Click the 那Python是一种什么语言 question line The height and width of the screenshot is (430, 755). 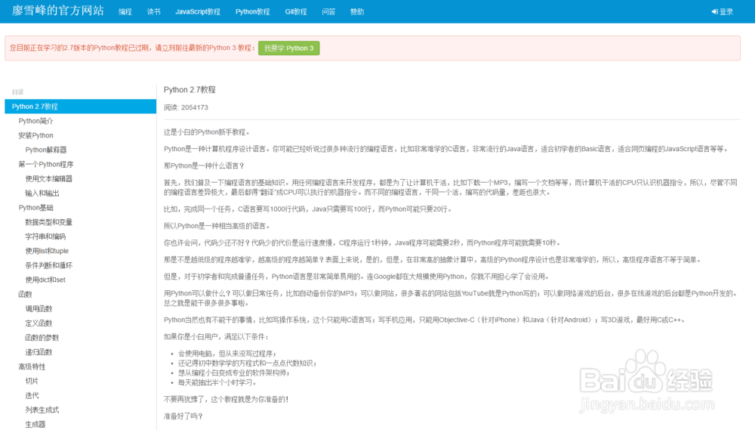(204, 166)
